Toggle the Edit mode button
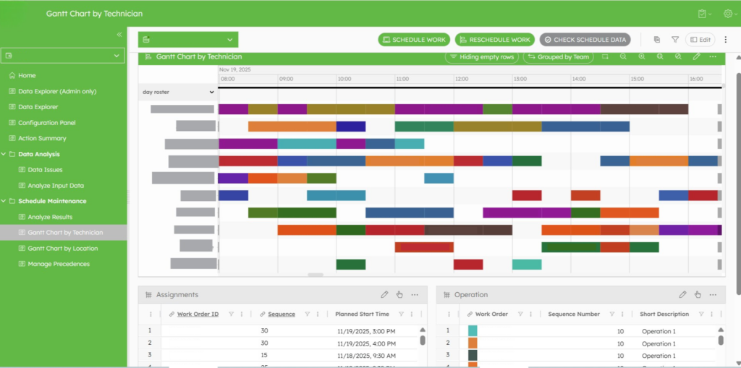The height and width of the screenshot is (368, 741). coord(700,40)
